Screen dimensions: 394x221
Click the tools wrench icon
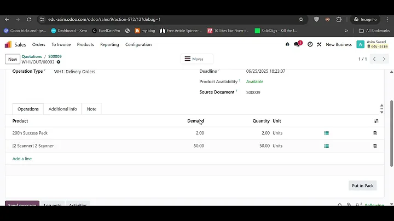pyautogui.click(x=319, y=44)
